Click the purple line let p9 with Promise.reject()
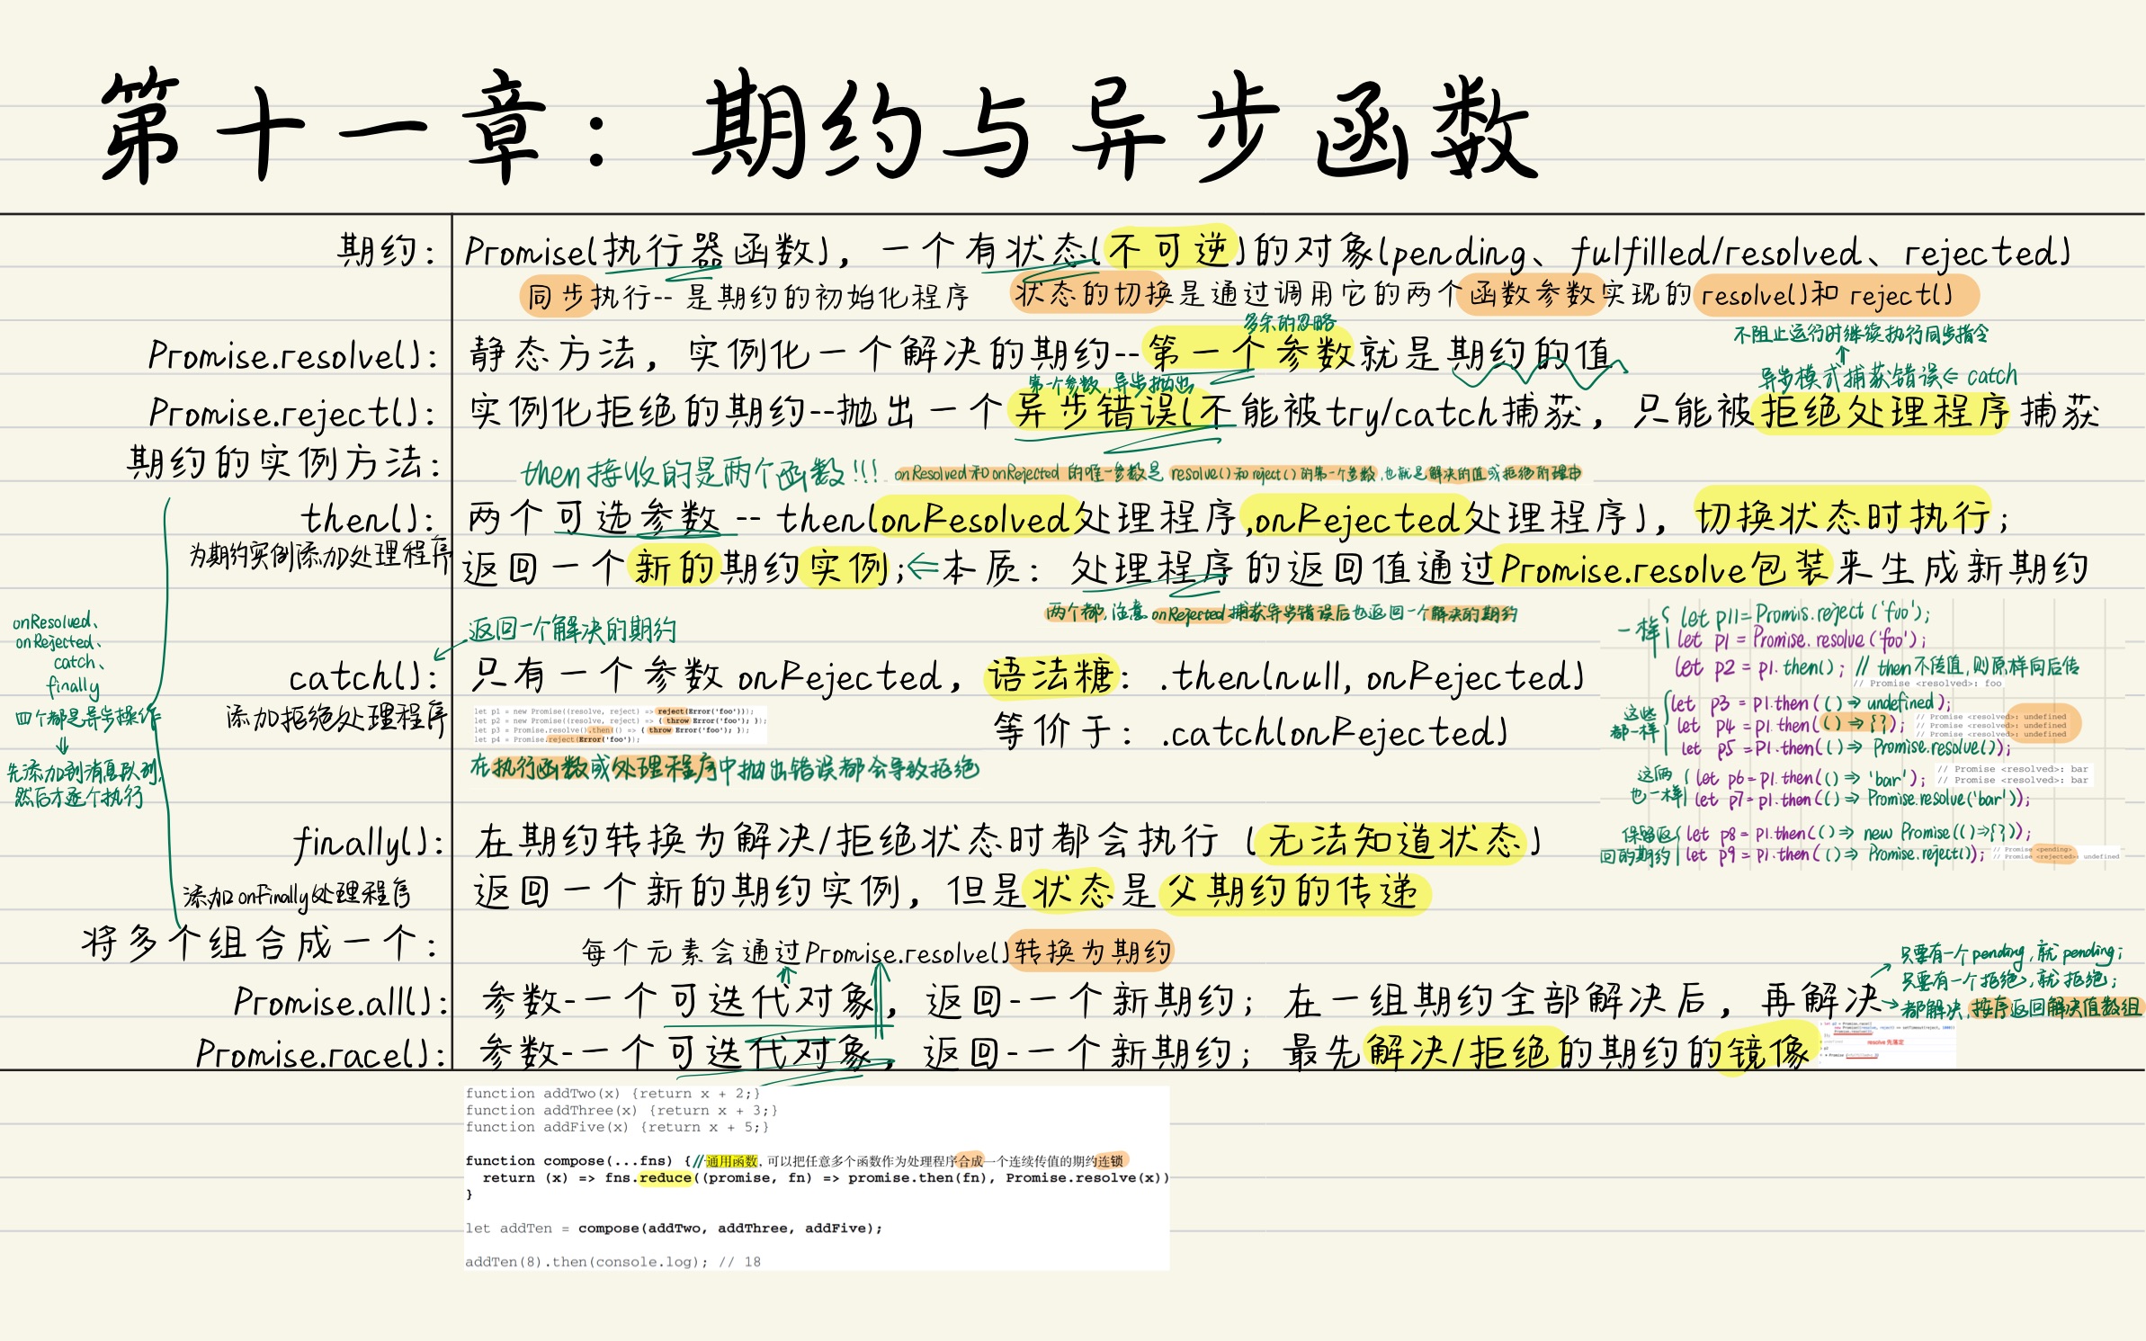Screen dimensions: 2146x1341 [x=1835, y=854]
